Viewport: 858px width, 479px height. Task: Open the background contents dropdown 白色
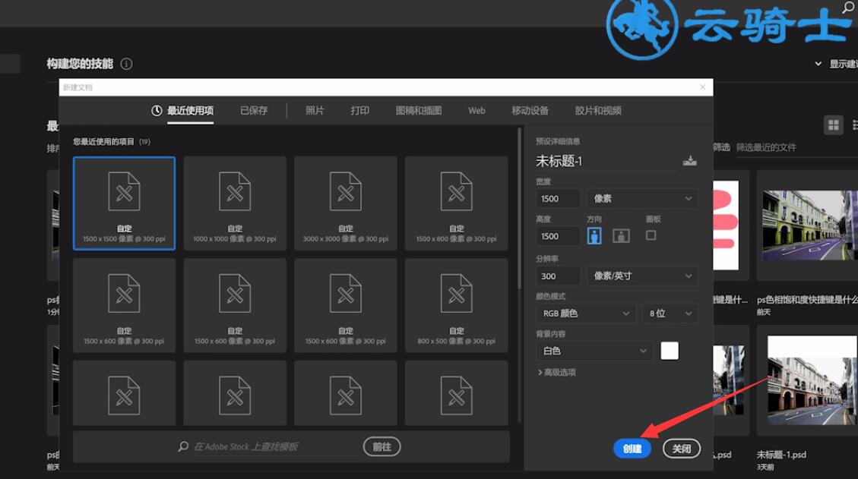[594, 351]
